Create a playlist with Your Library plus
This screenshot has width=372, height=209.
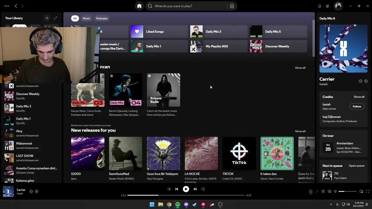click(47, 18)
